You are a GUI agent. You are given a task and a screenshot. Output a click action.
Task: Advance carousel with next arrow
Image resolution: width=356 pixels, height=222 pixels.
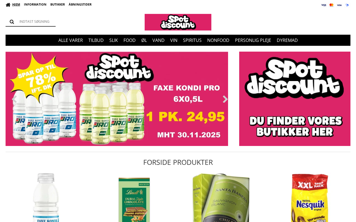point(225,99)
